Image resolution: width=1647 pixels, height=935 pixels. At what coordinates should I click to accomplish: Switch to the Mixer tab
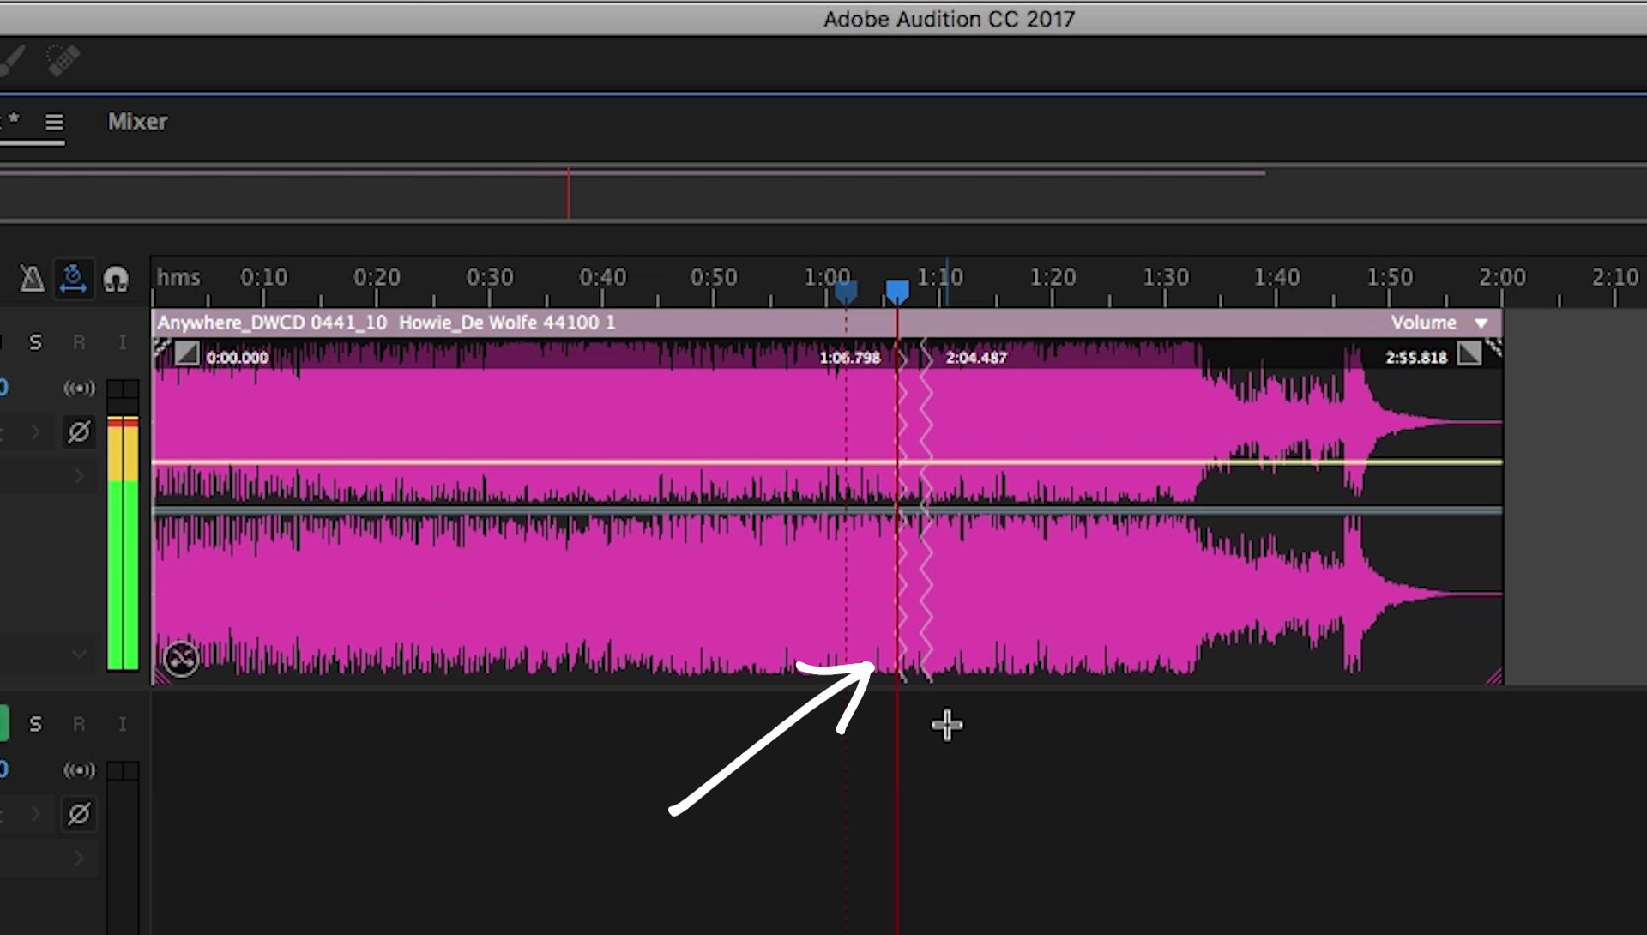pos(137,122)
